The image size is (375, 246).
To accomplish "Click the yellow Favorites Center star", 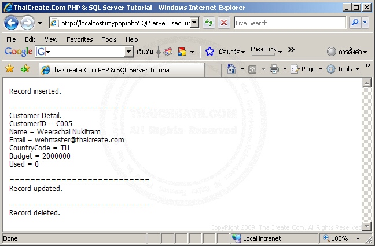I will tap(10, 69).
